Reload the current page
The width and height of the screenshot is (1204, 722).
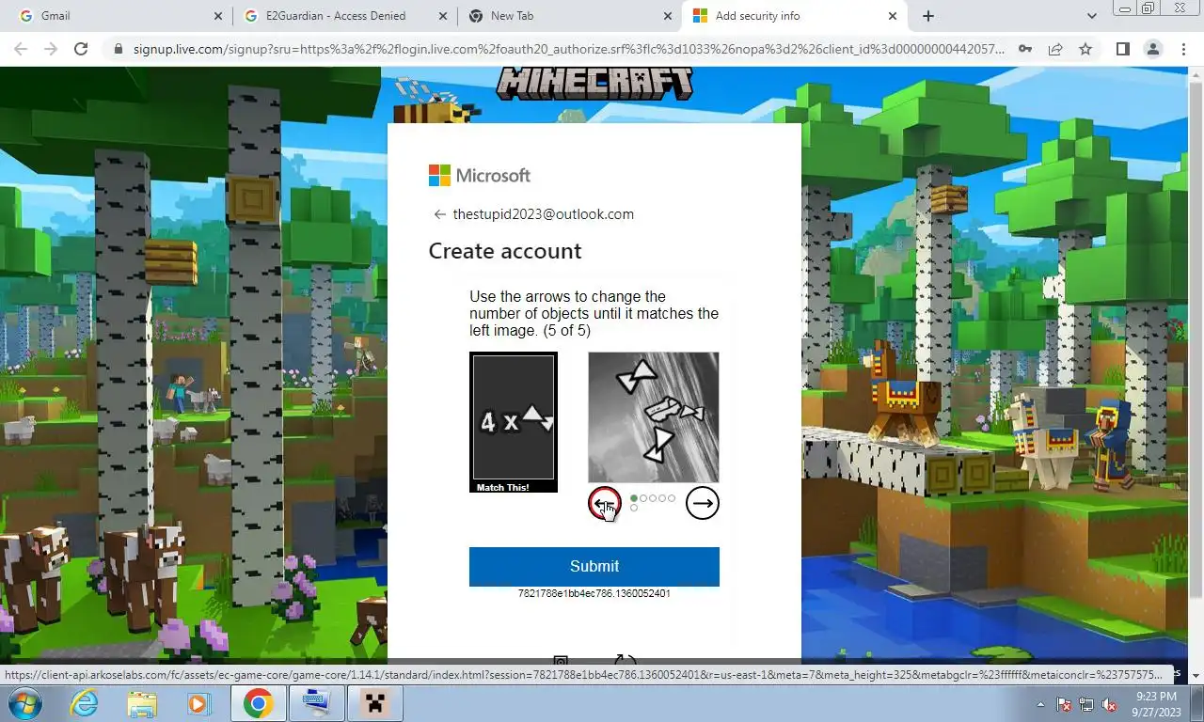point(81,49)
